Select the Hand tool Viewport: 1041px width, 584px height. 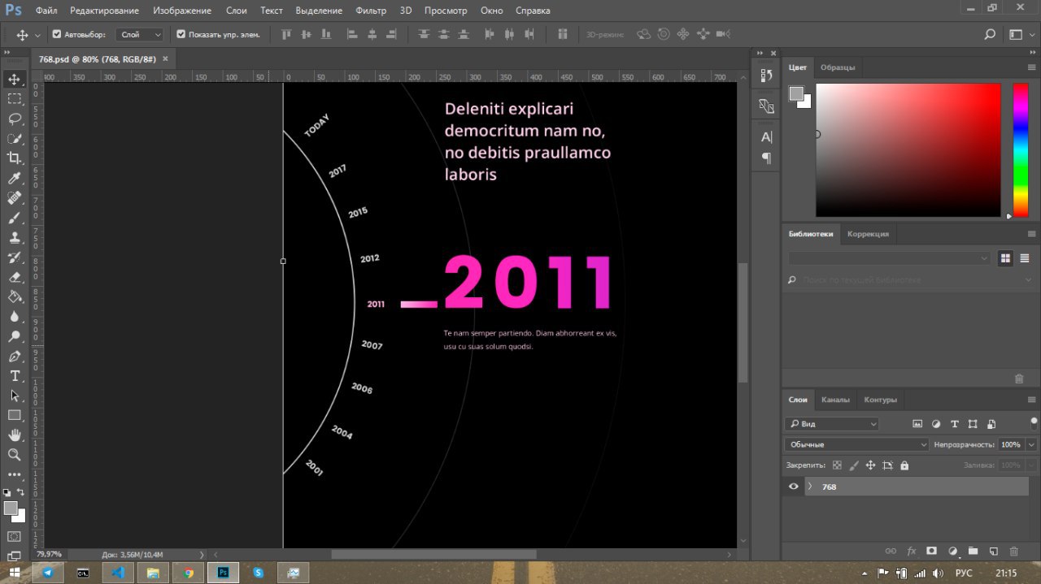(x=14, y=435)
